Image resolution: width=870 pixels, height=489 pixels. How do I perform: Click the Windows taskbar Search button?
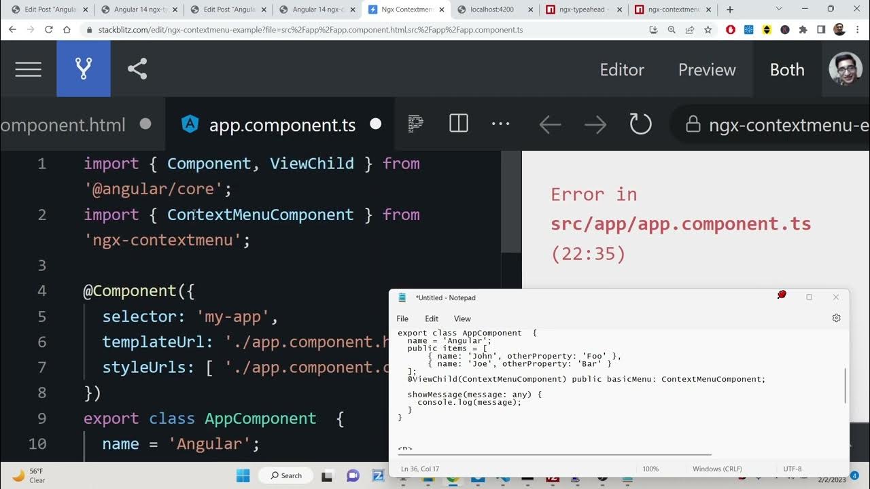tap(285, 475)
